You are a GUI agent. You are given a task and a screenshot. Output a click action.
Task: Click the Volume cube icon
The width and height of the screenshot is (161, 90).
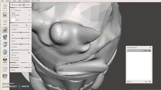click(x=12, y=5)
